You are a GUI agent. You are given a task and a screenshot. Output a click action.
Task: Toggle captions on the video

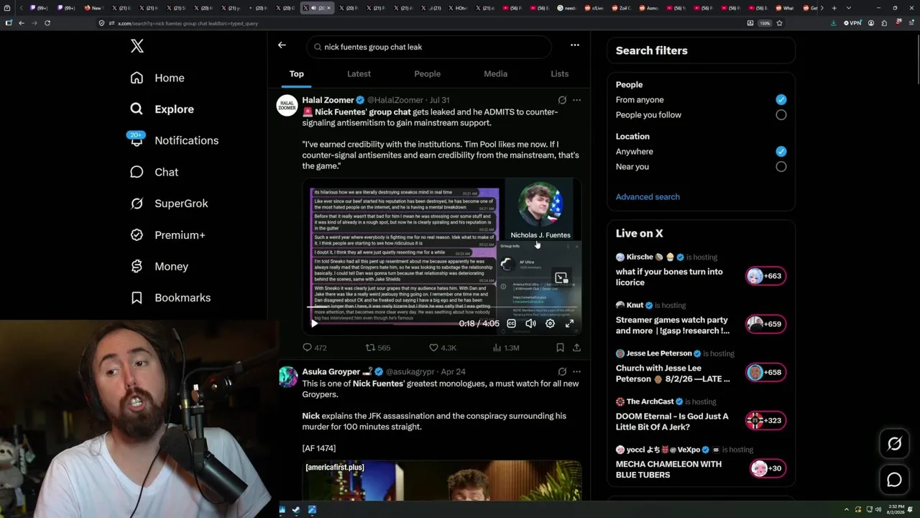pos(511,324)
